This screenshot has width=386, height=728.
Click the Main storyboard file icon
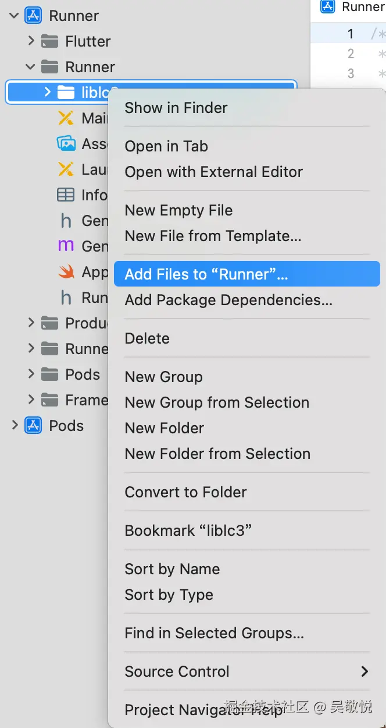pos(66,118)
